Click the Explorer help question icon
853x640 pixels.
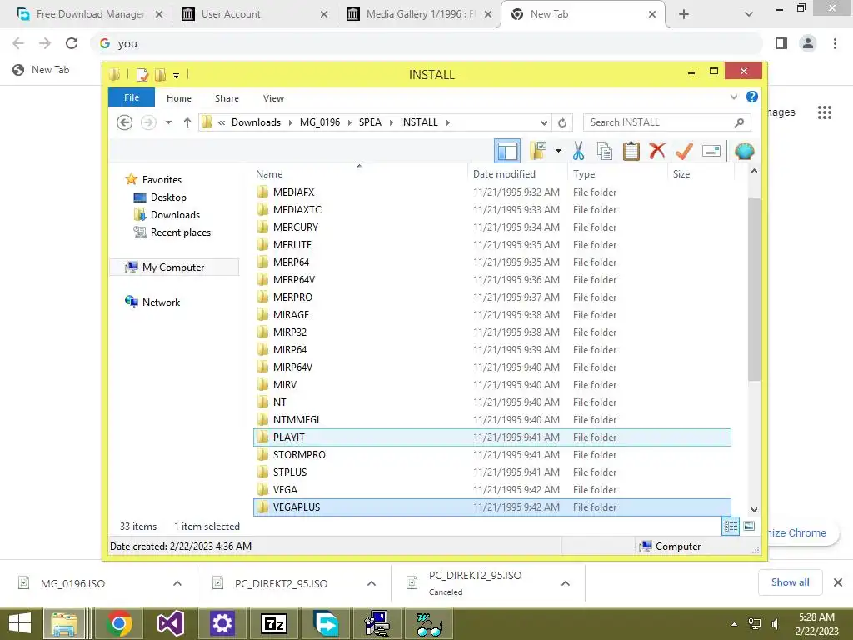[752, 97]
